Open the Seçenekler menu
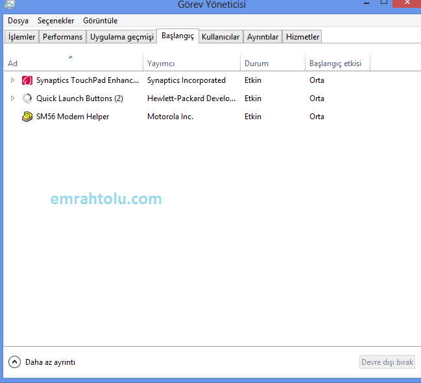The height and width of the screenshot is (383, 421). (56, 21)
